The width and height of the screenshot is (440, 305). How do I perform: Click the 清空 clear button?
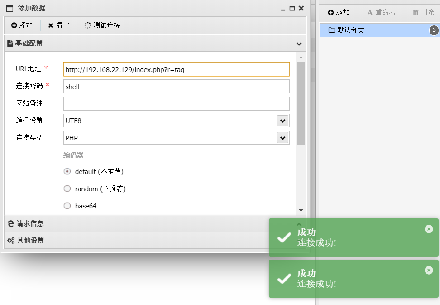coord(58,25)
